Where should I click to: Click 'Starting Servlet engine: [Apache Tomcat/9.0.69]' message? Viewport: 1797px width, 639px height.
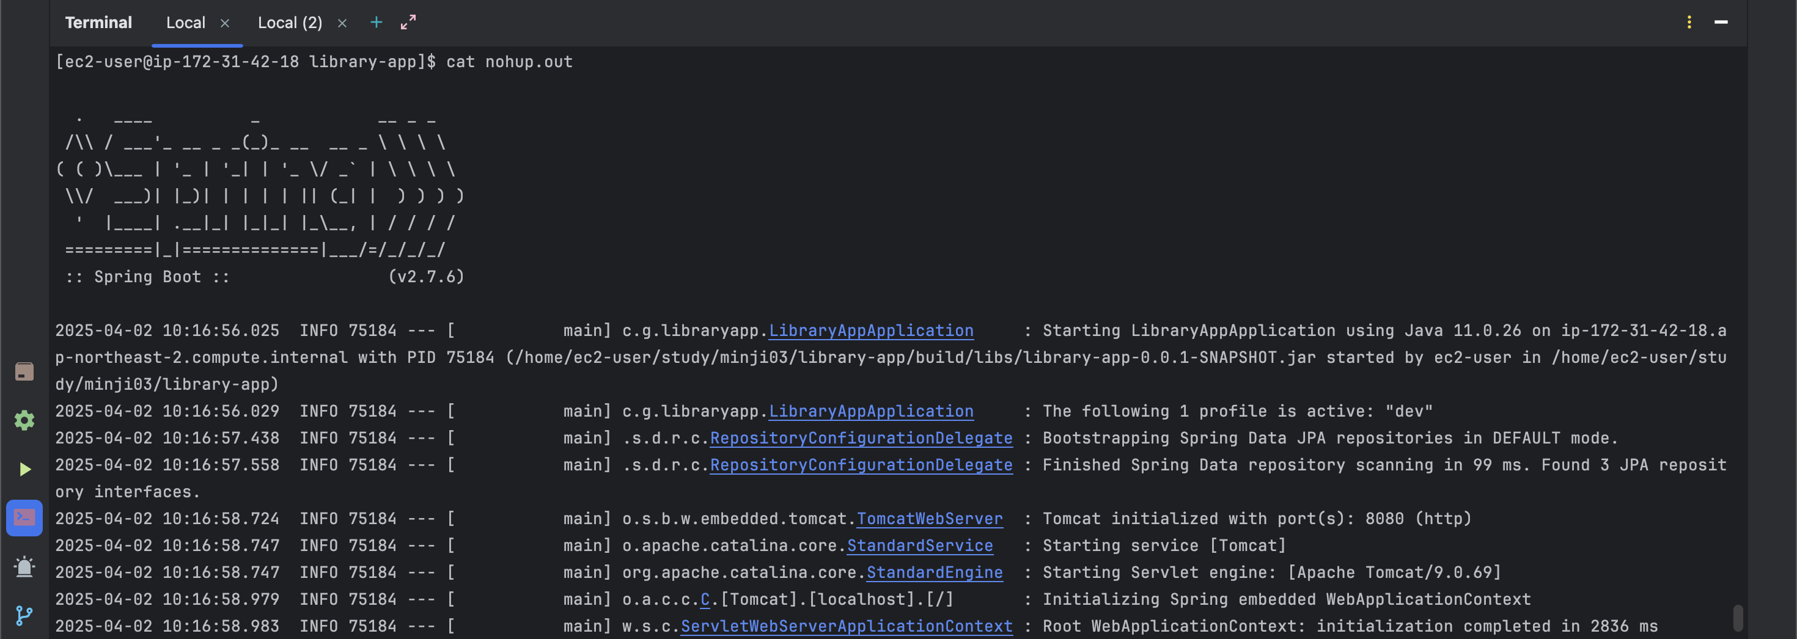click(x=1272, y=573)
